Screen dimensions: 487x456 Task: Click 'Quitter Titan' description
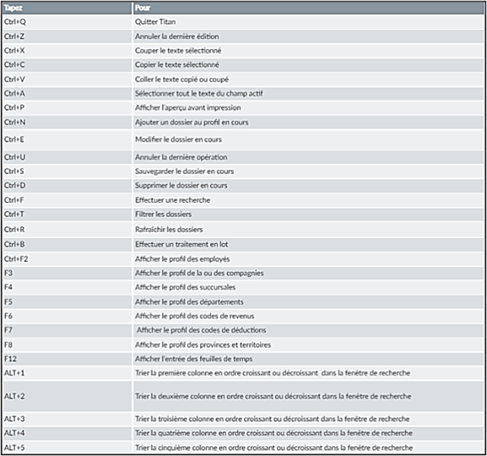tap(155, 22)
